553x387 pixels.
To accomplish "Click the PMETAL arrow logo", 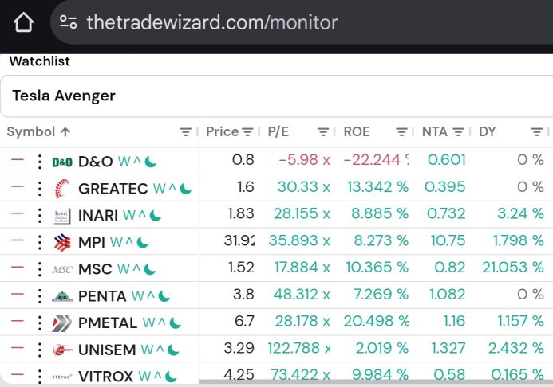I will click(61, 322).
